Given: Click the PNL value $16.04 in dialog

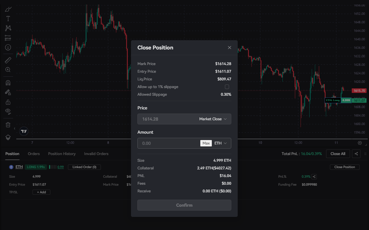Looking at the screenshot, I should 225,176.
